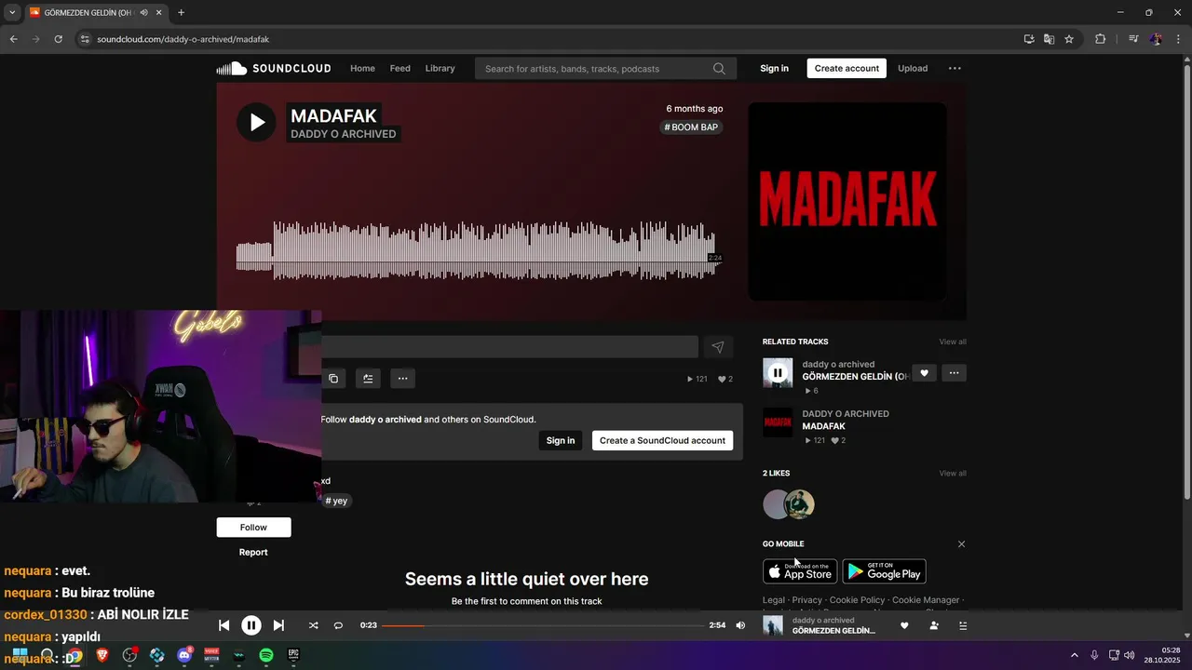Open the SoundCloud logo home link

click(274, 68)
